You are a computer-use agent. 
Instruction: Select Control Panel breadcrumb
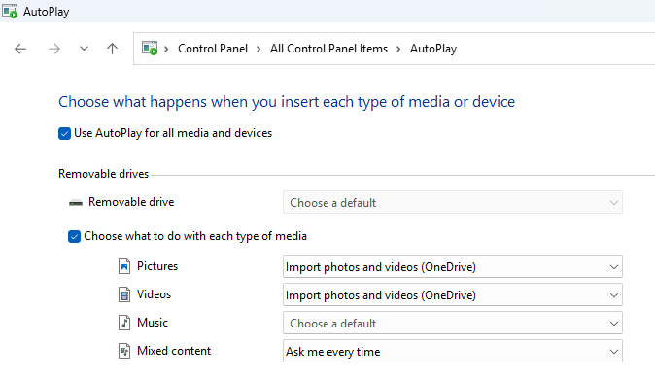point(213,49)
